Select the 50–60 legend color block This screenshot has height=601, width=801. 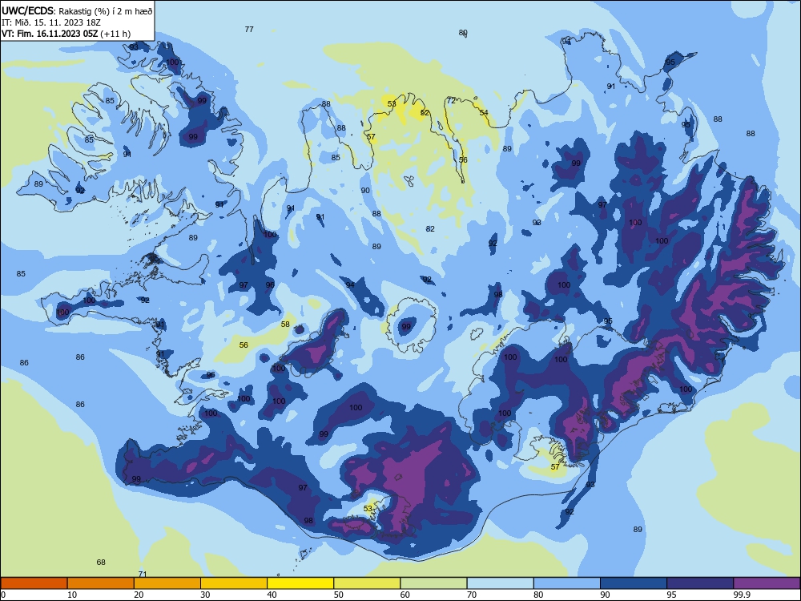pos(367,583)
